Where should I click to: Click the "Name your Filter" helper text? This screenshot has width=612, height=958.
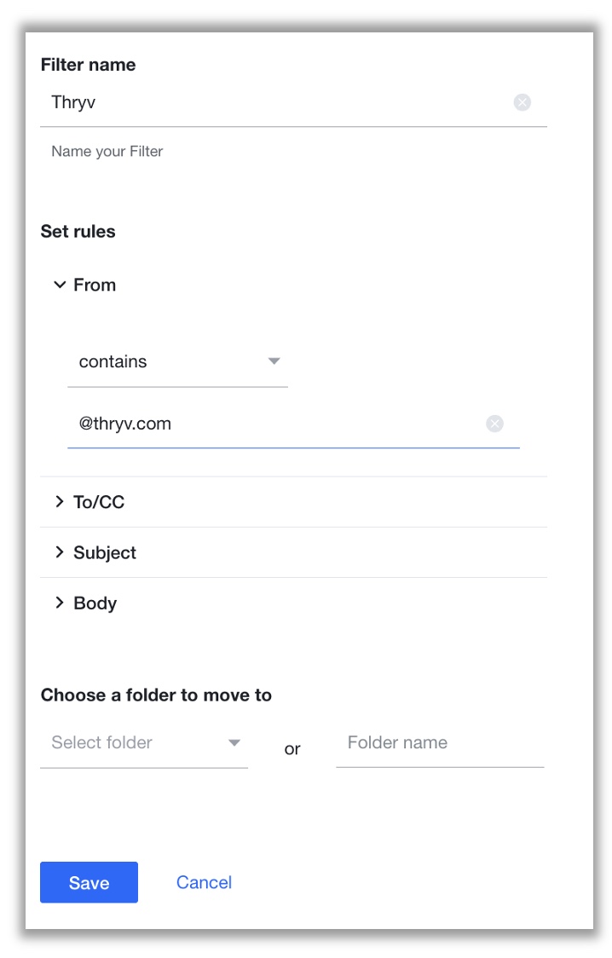point(107,152)
